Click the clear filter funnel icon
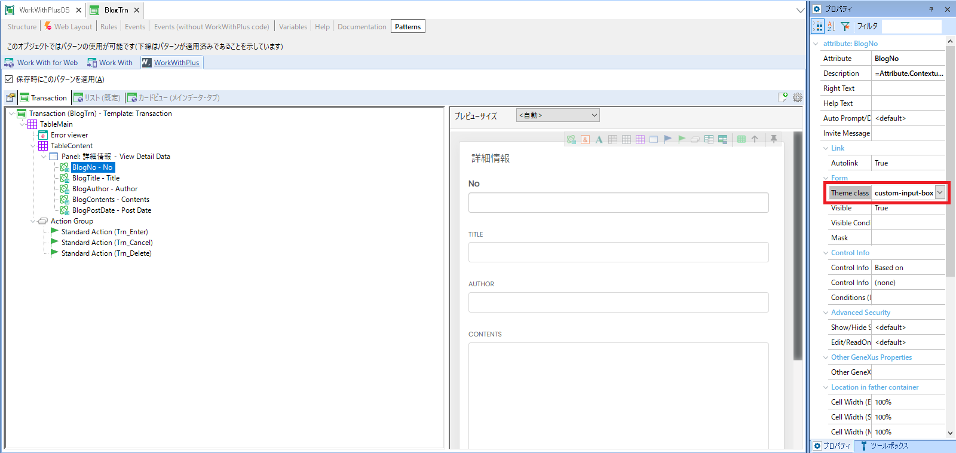This screenshot has height=453, width=956. pyautogui.click(x=845, y=26)
